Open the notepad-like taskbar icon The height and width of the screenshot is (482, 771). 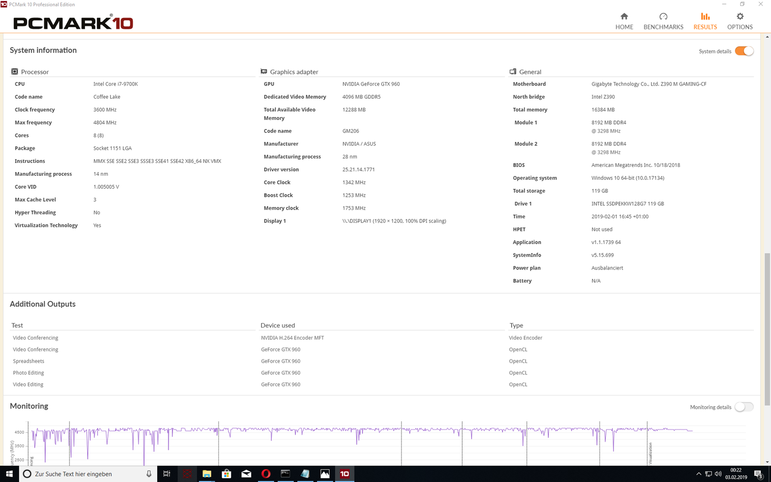tap(305, 474)
